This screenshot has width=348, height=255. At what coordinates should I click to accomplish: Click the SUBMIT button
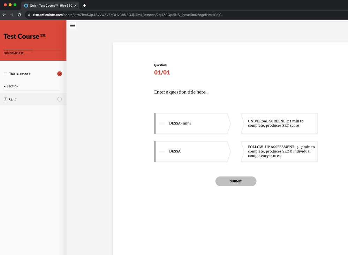(x=236, y=181)
